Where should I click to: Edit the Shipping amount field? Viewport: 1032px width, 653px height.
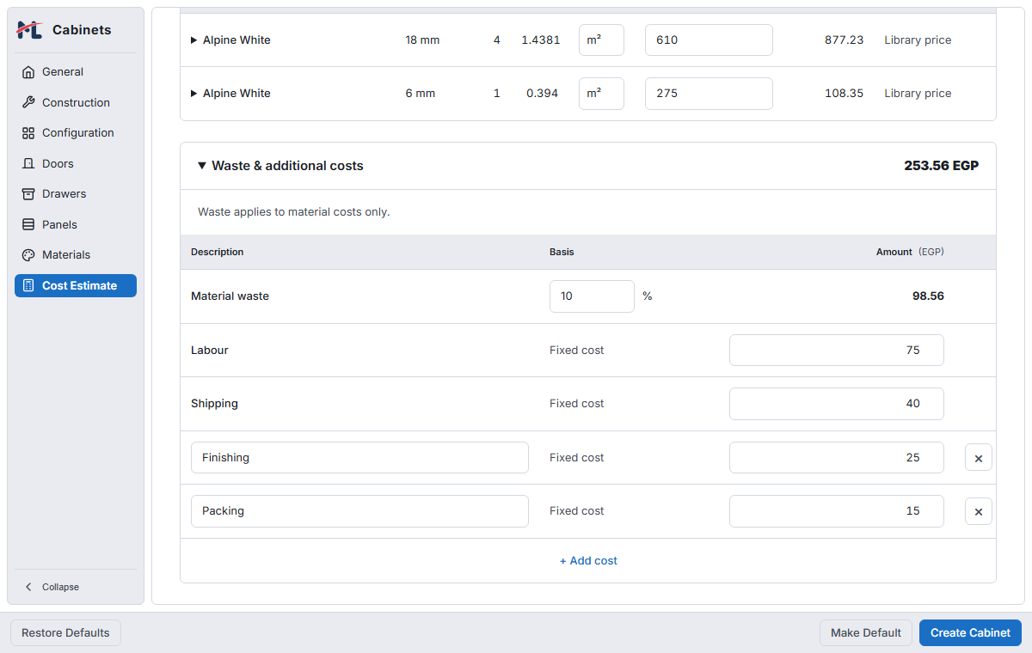[x=836, y=404]
